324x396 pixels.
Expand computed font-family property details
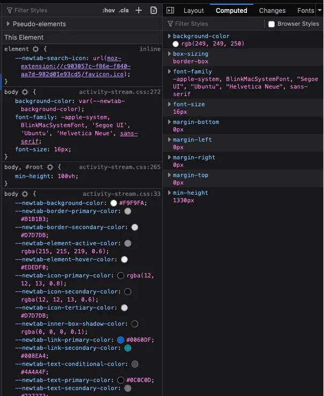click(170, 71)
